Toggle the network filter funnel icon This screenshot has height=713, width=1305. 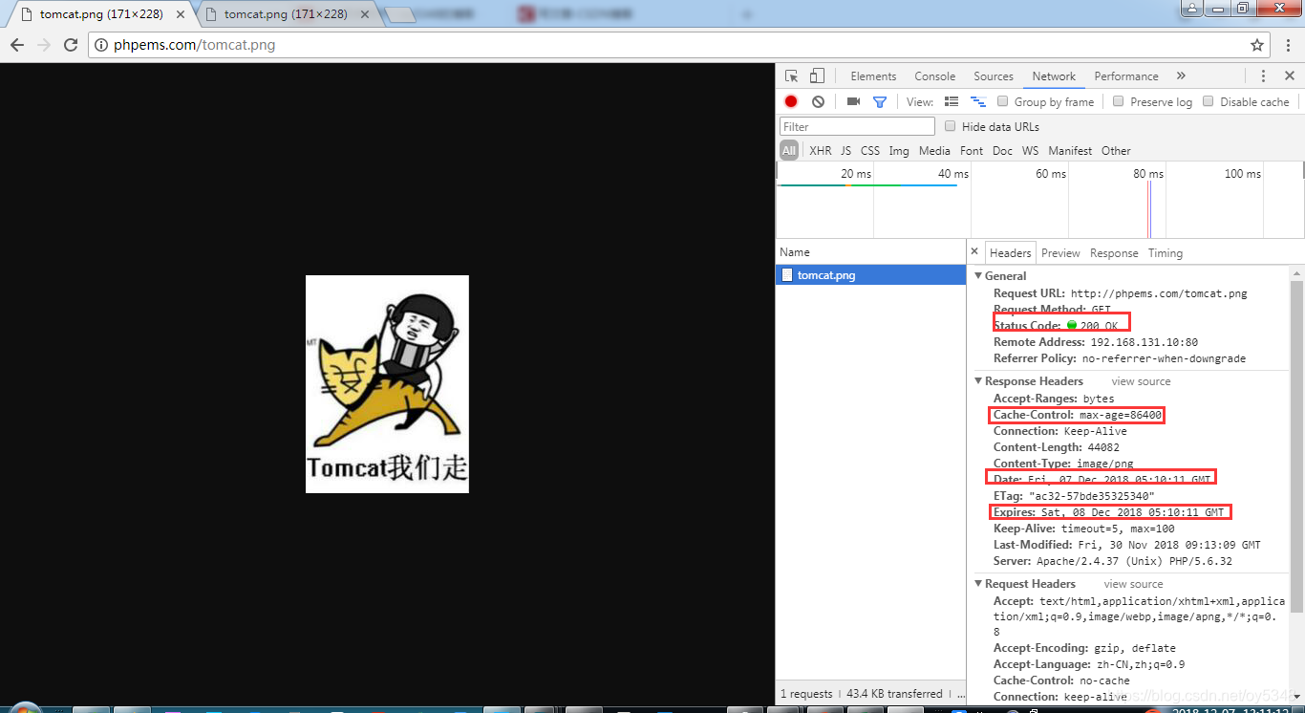tap(880, 101)
